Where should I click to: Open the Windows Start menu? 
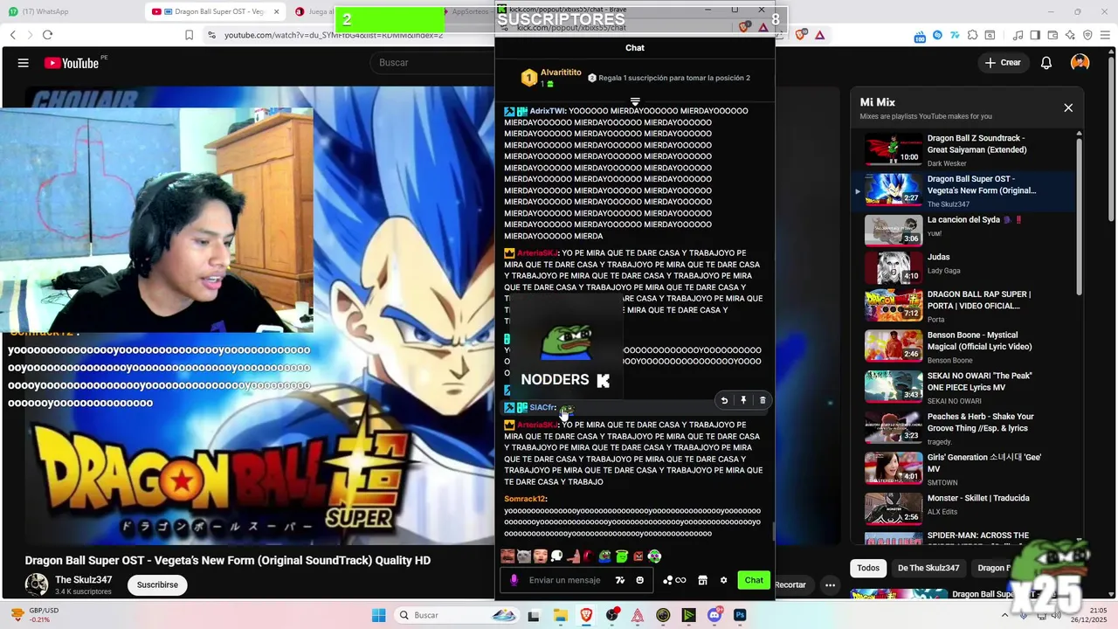tap(378, 615)
